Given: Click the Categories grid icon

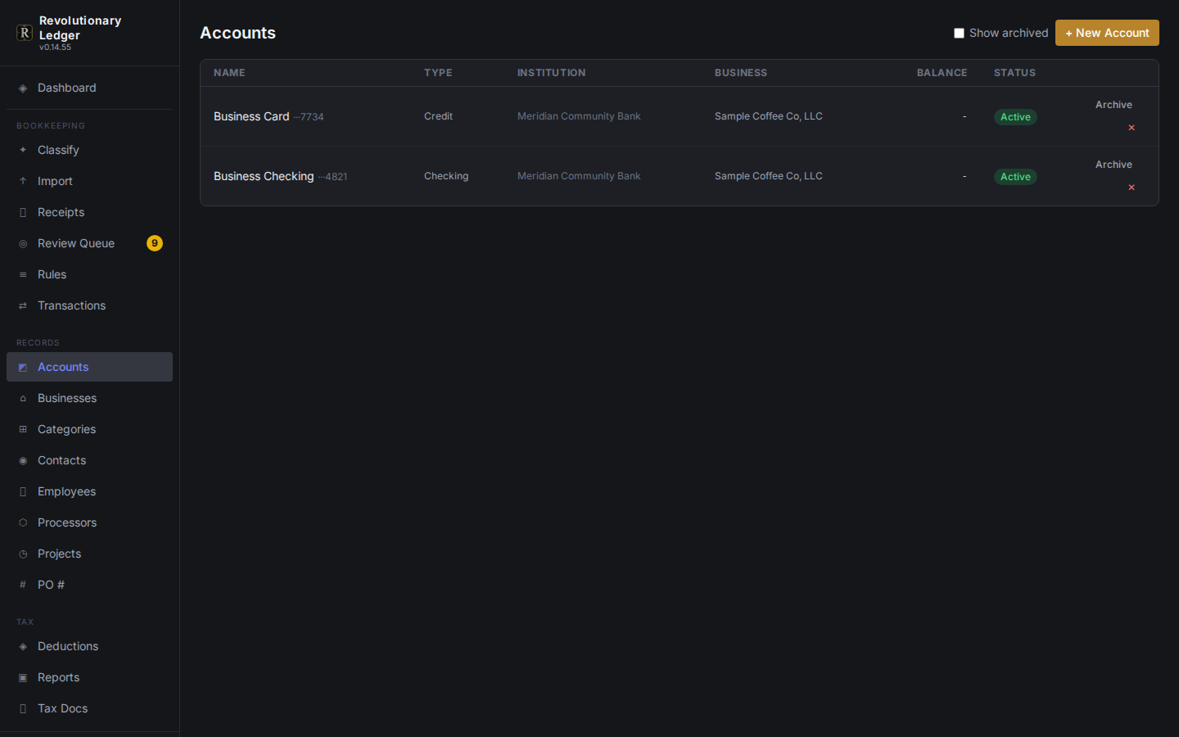Looking at the screenshot, I should 23,430.
